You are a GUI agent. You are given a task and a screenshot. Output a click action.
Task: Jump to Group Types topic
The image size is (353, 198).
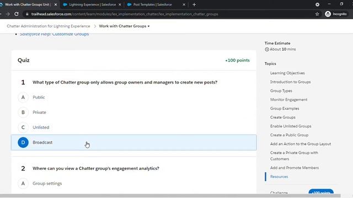pyautogui.click(x=281, y=91)
